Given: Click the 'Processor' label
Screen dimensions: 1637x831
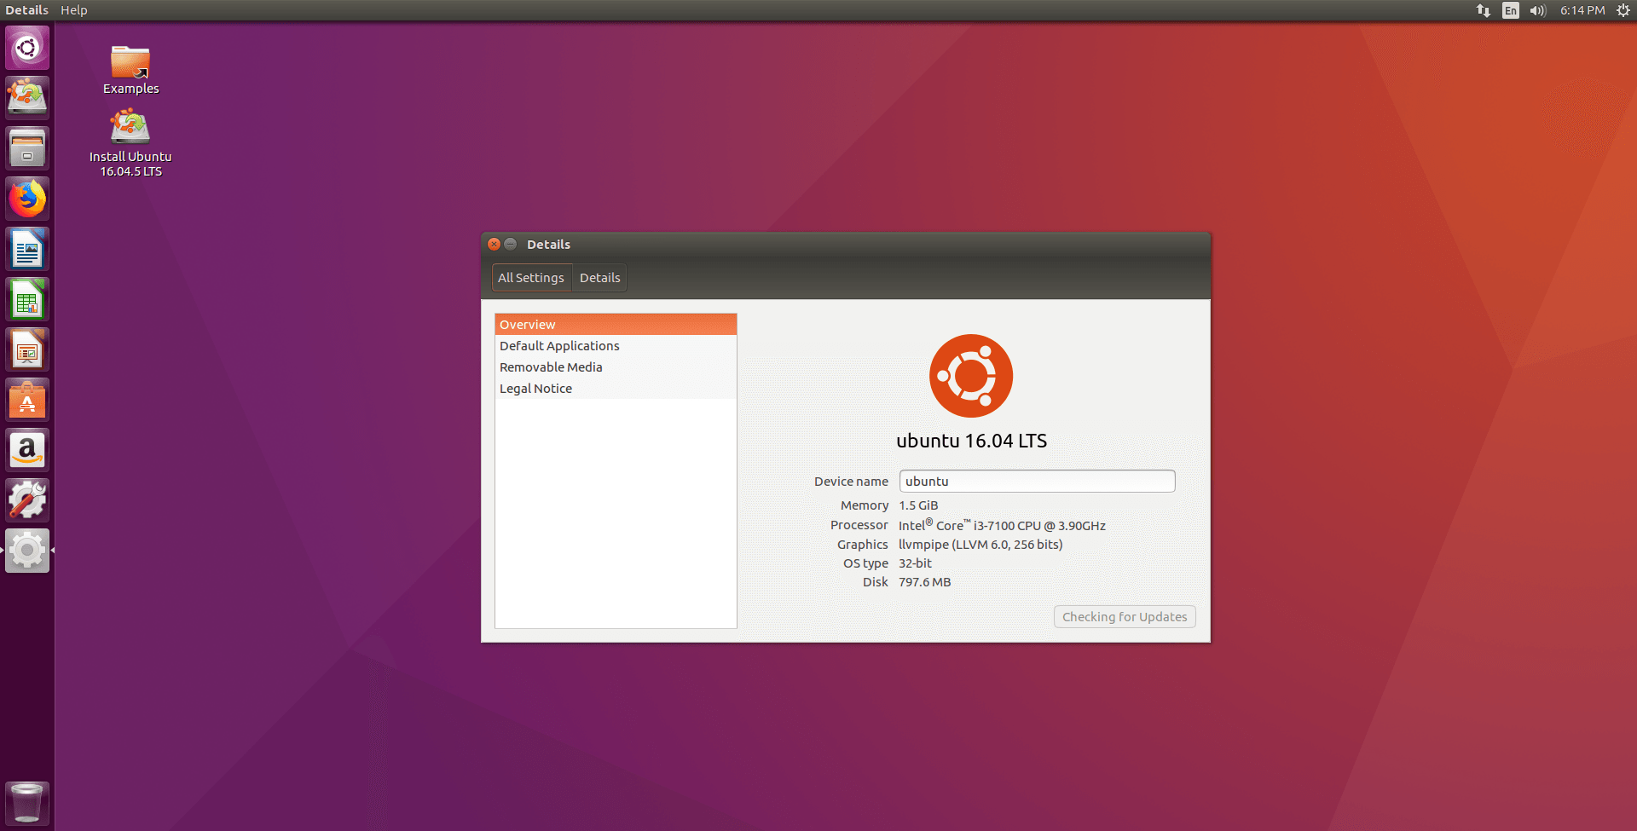Looking at the screenshot, I should 859,525.
